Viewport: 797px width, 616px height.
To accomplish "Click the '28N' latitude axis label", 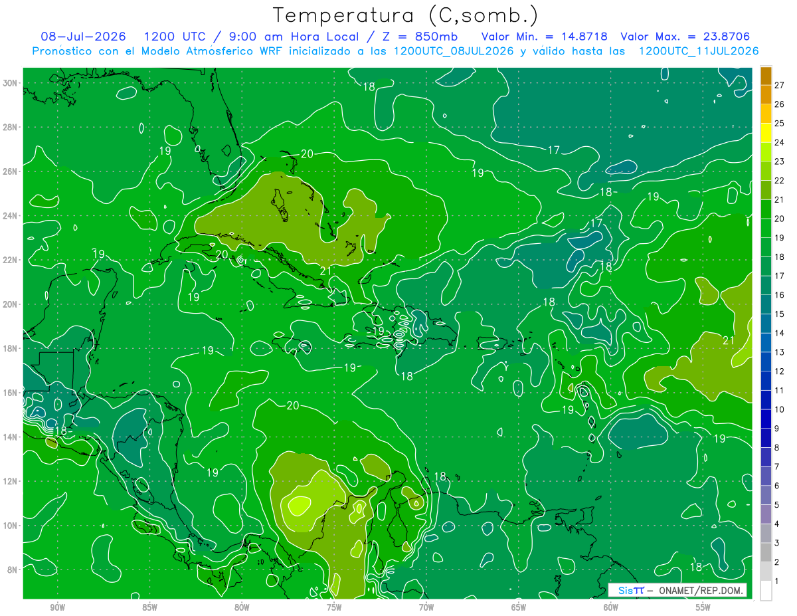I will pyautogui.click(x=10, y=127).
